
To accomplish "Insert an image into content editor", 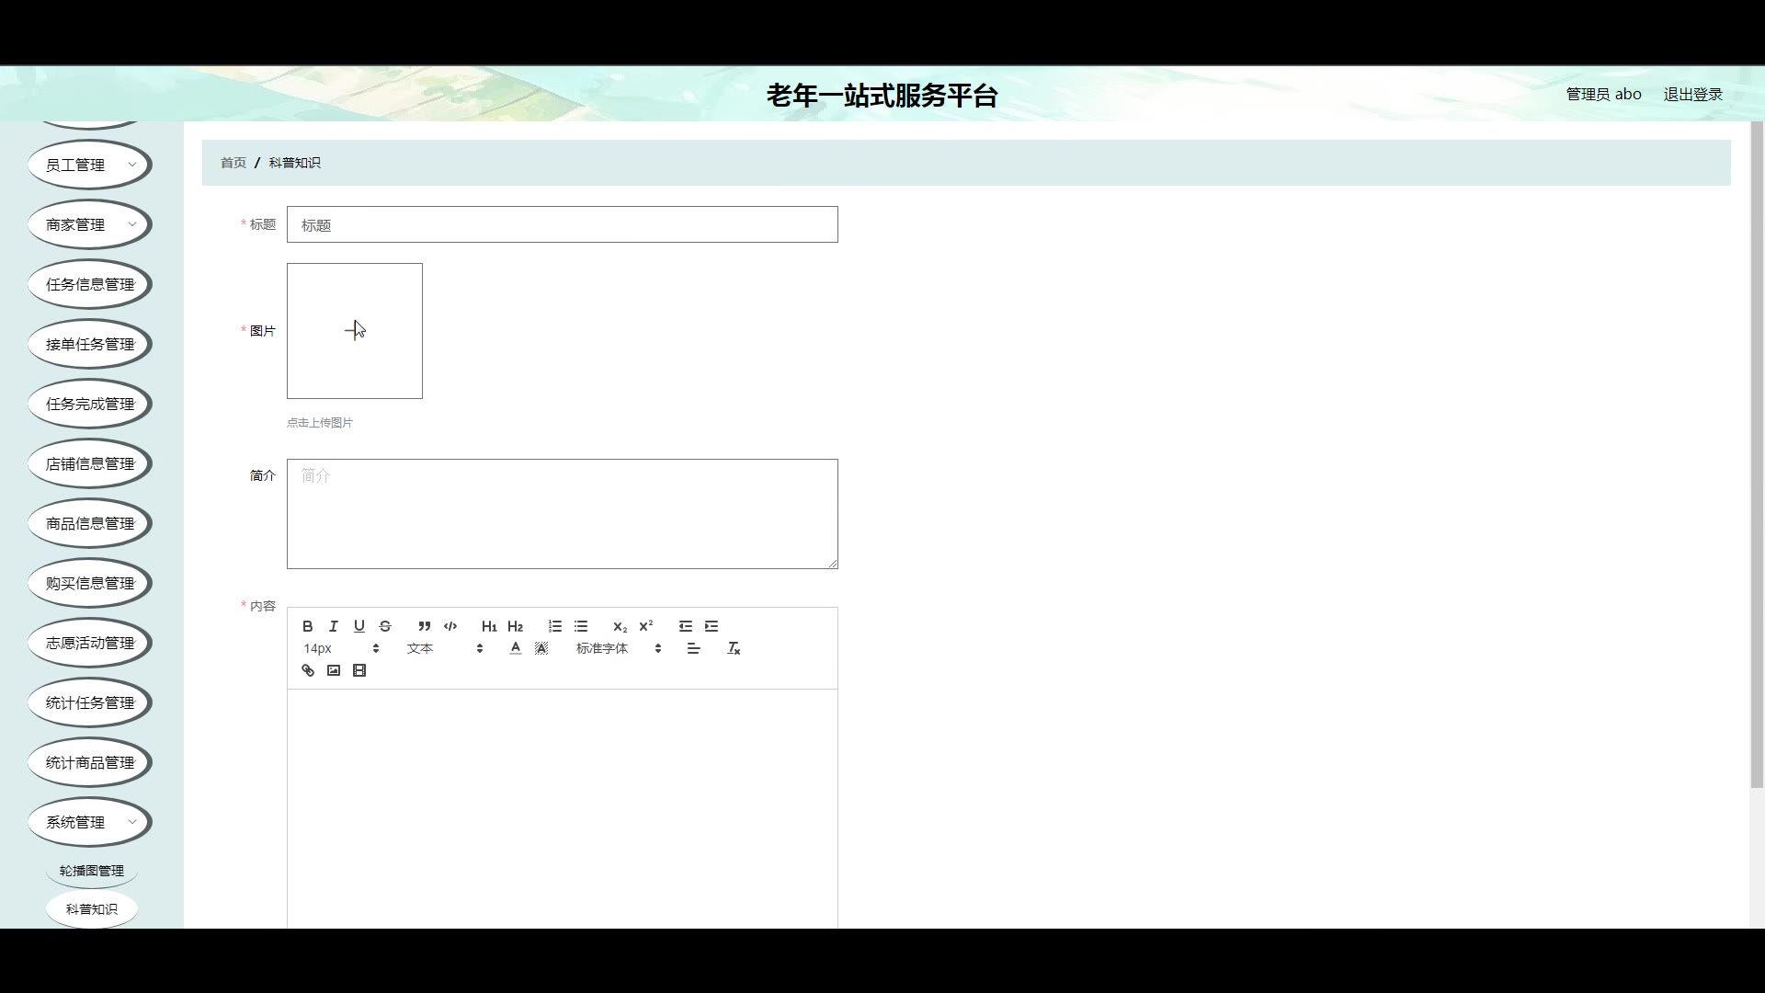I will pos(334,671).
